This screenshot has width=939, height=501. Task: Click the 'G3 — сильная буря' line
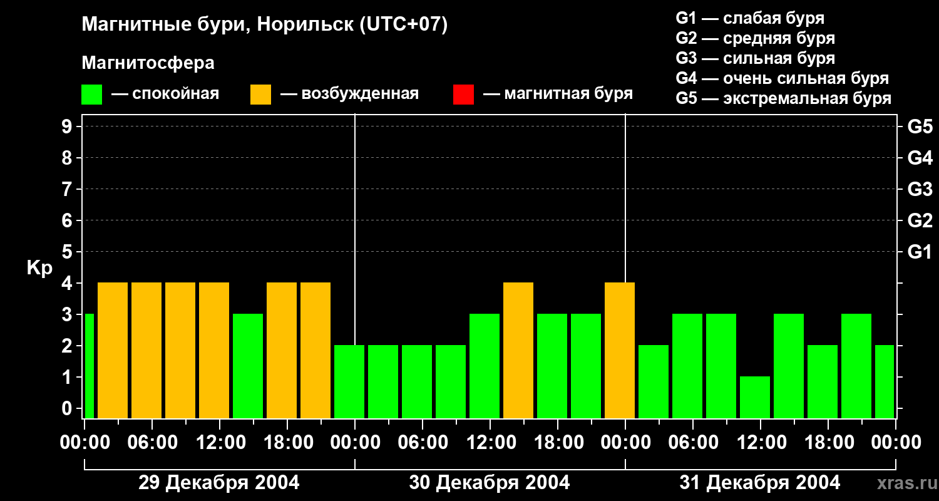click(755, 58)
